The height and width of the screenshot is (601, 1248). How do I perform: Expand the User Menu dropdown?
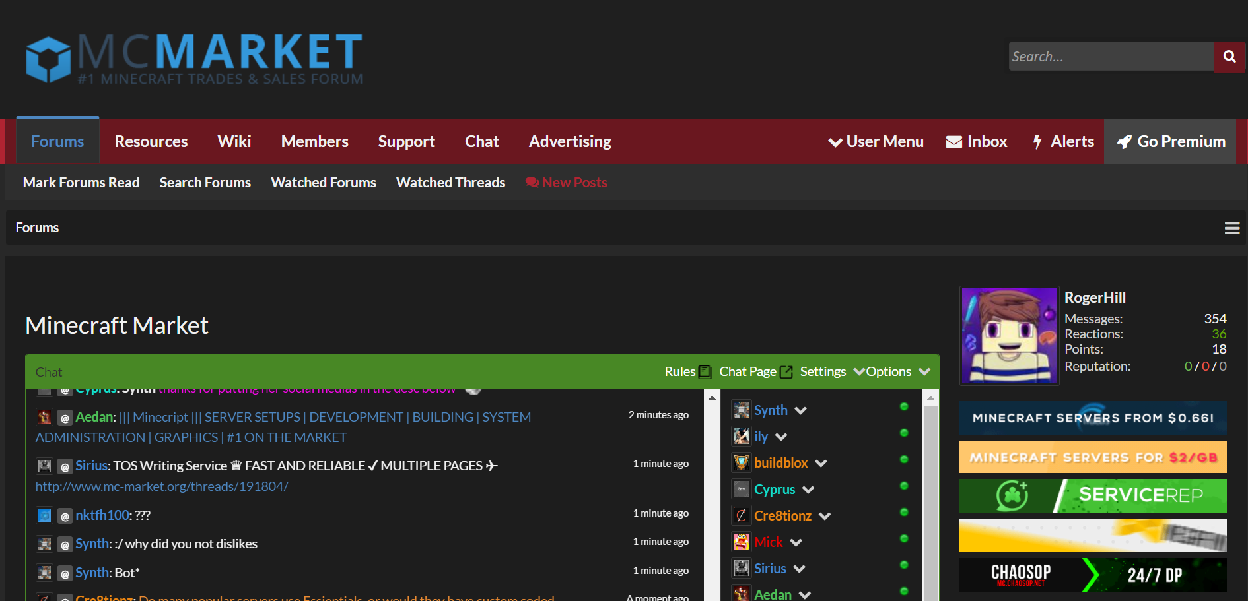click(x=876, y=142)
